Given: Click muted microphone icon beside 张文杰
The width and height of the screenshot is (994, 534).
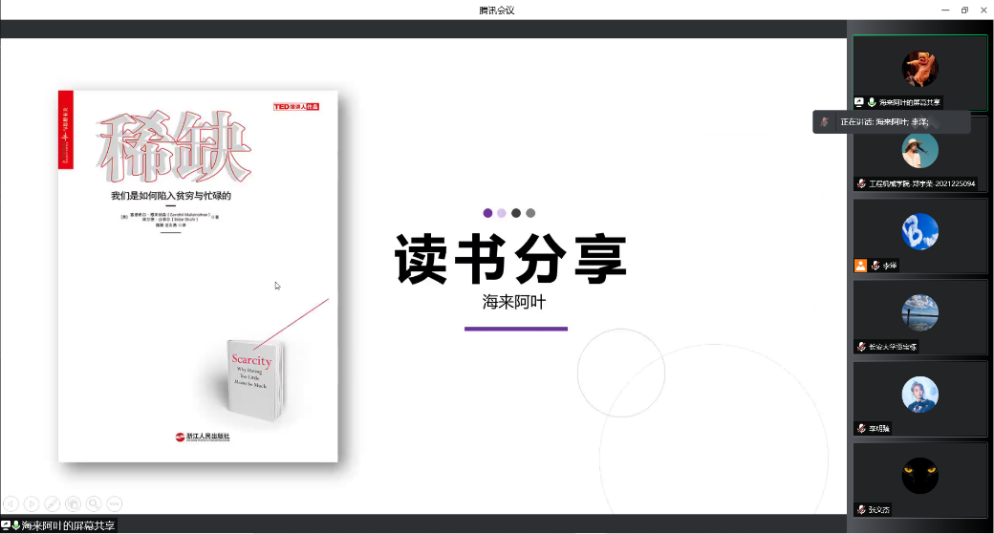Looking at the screenshot, I should (x=860, y=509).
